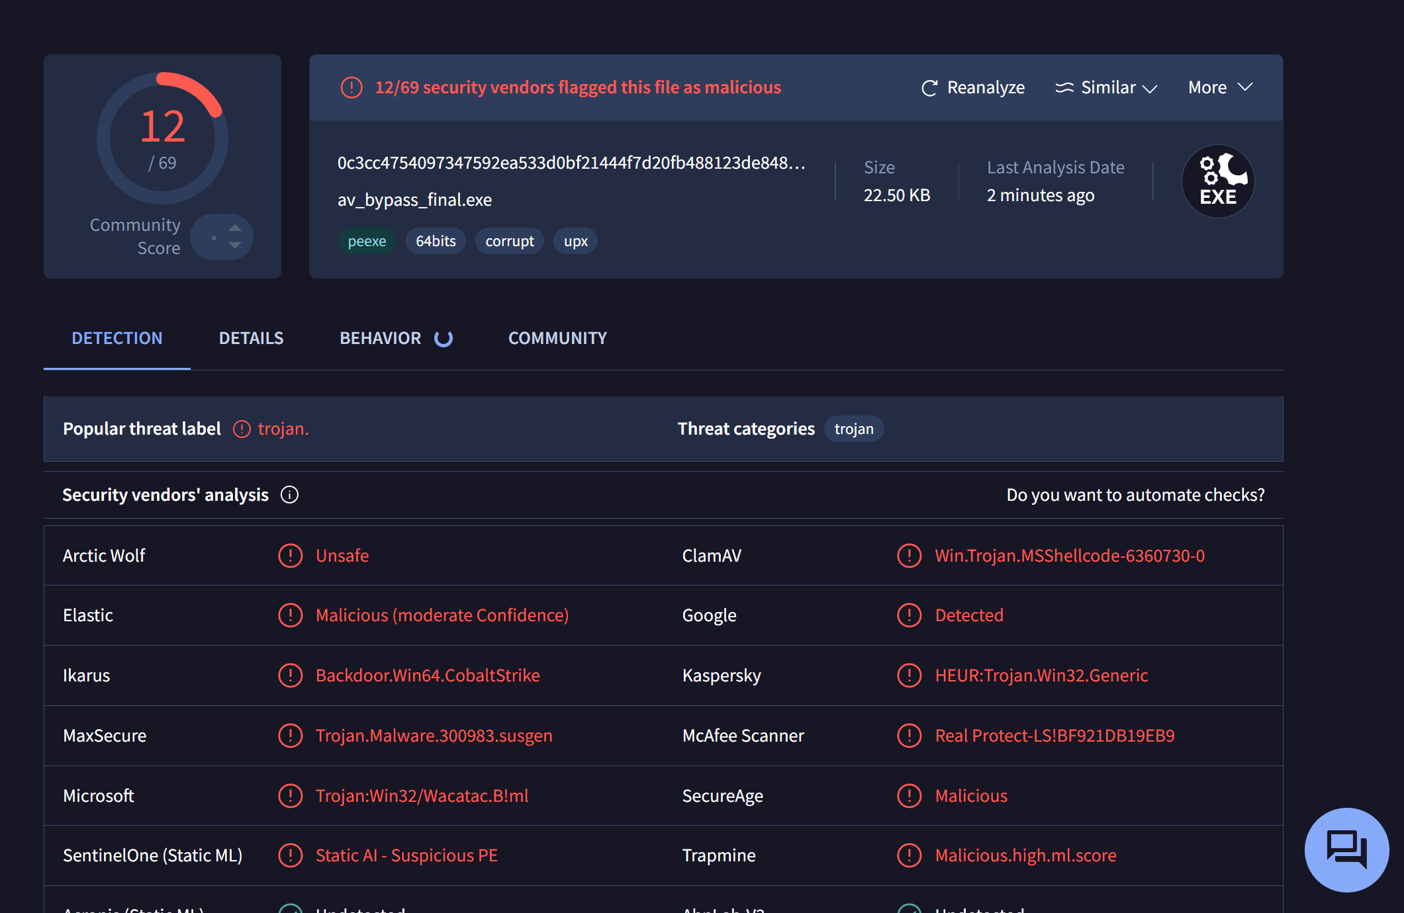The width and height of the screenshot is (1404, 913).
Task: Click the trojan threat category chip
Action: pos(853,429)
